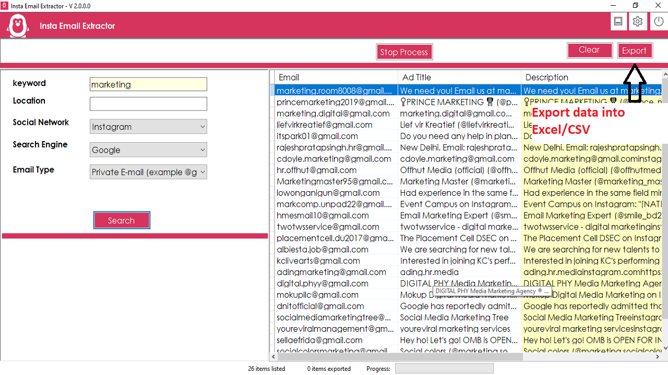Clear the results with the Clear button
The image size is (668, 375).
(x=589, y=50)
